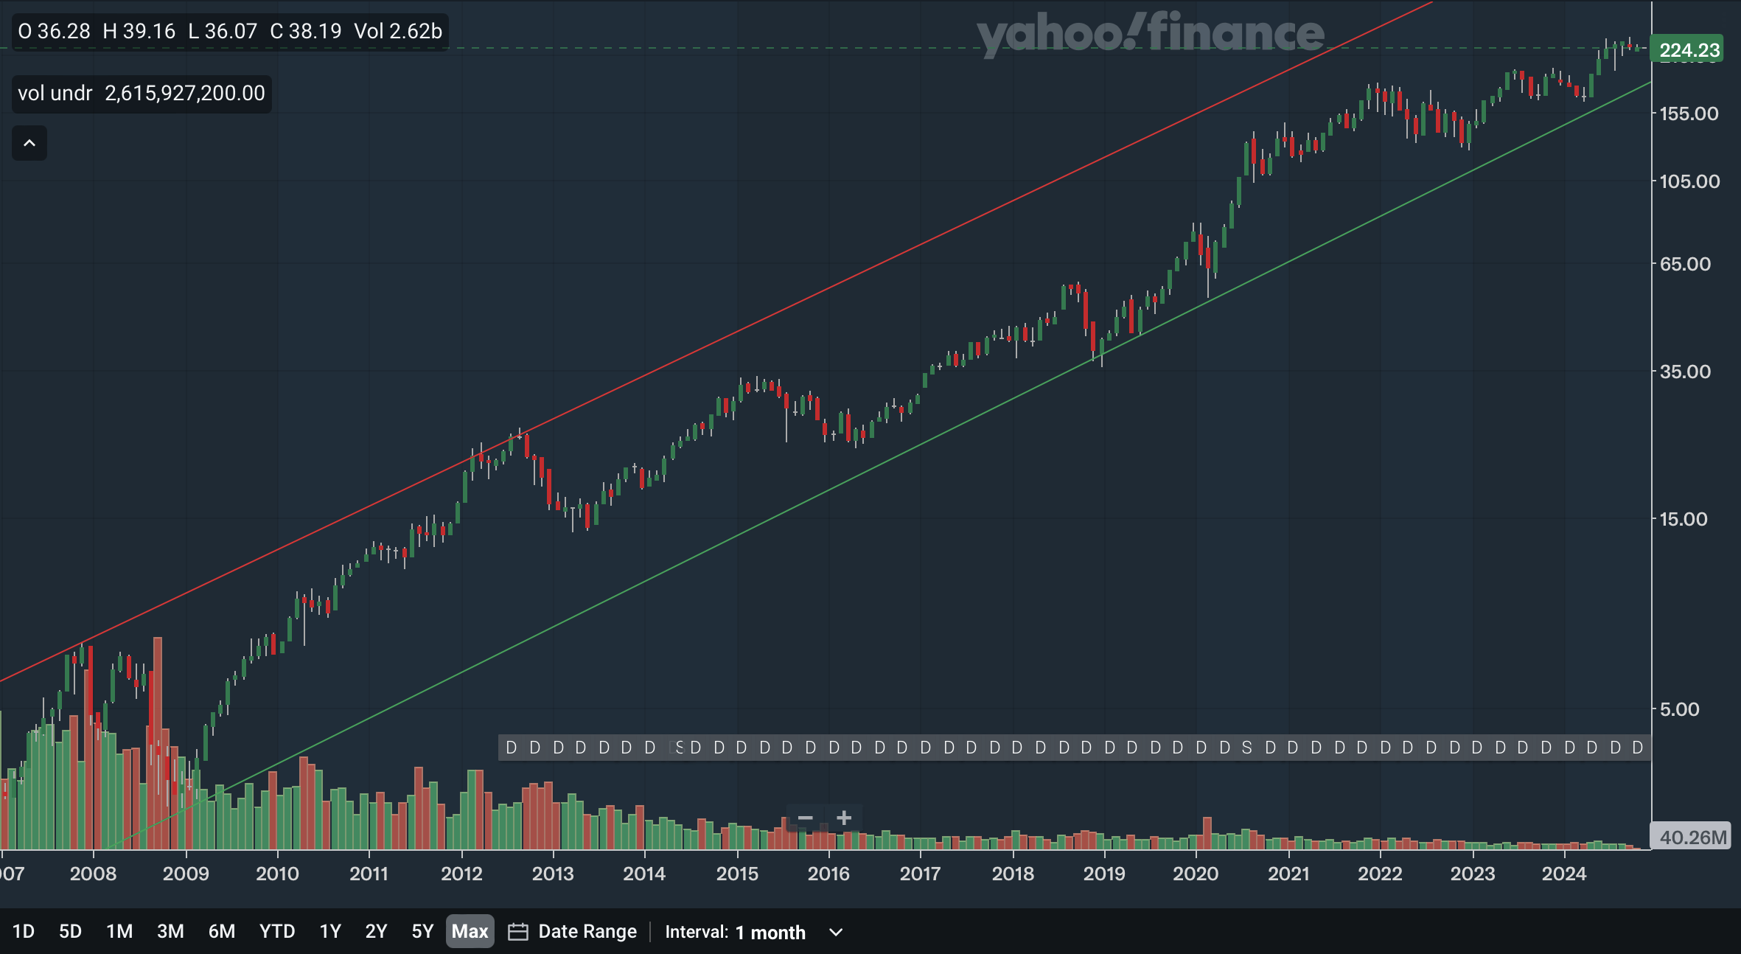Click the first dividend D marker on left
1741x954 pixels.
pyautogui.click(x=512, y=748)
